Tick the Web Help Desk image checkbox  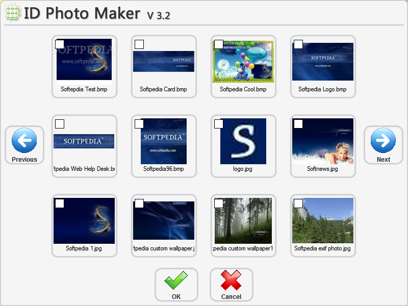[x=60, y=124]
